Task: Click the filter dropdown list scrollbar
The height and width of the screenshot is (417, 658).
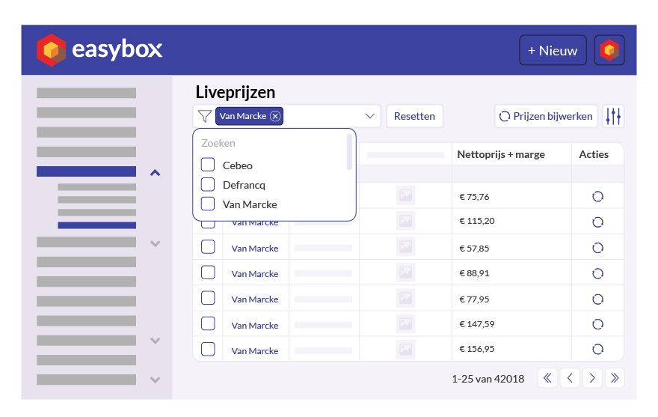Action: tap(349, 152)
